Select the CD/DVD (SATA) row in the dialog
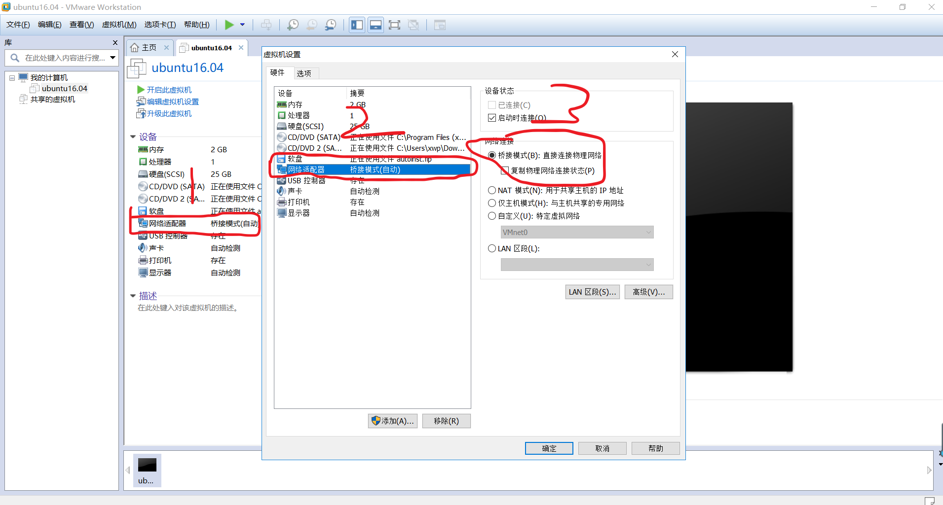The image size is (943, 505). (x=373, y=137)
